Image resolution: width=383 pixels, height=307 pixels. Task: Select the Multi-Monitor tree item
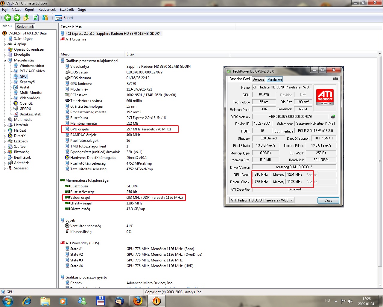coord(31,93)
